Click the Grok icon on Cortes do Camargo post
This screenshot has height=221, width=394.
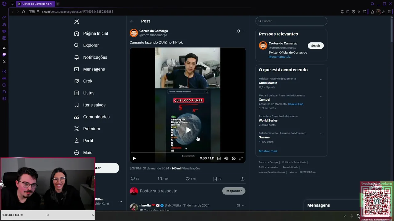[238, 31]
